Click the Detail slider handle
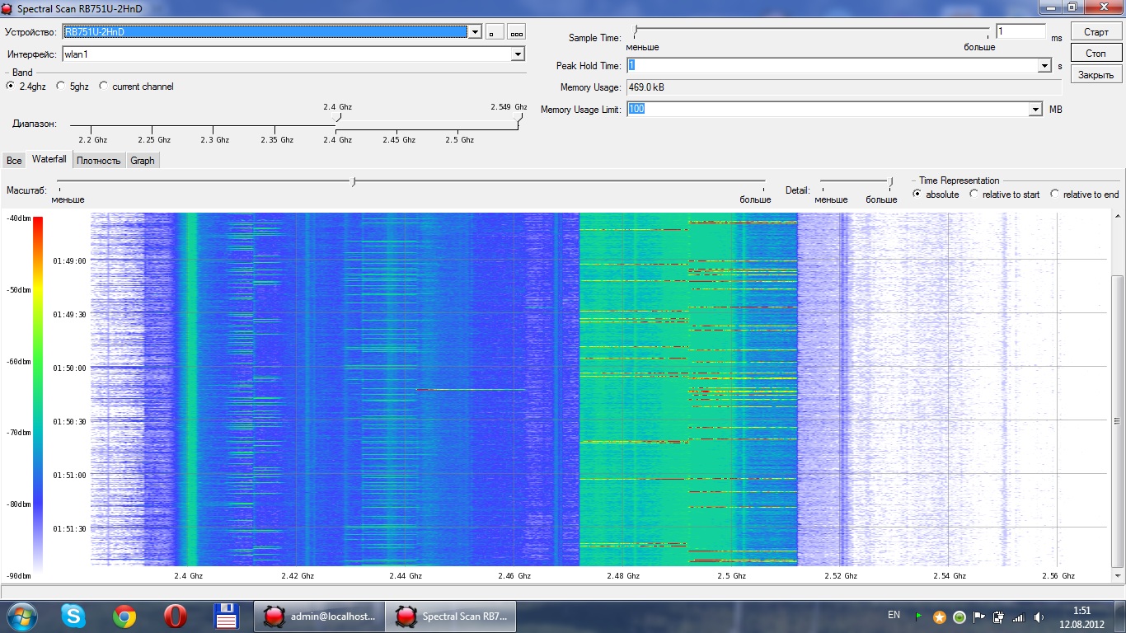 (891, 181)
